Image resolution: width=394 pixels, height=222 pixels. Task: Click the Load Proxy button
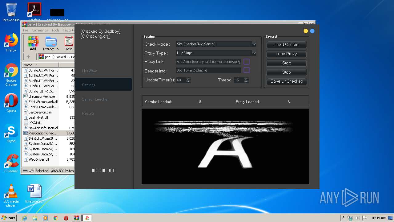(x=286, y=54)
